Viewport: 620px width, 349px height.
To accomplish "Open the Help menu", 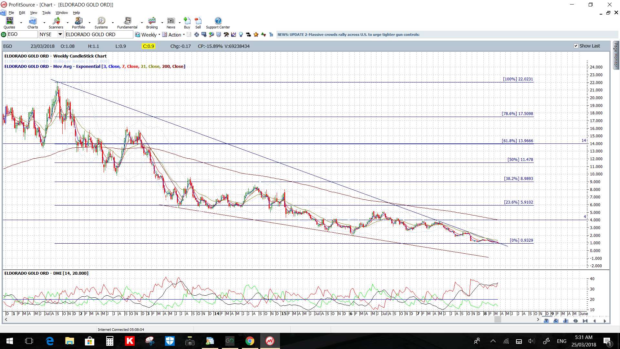I will click(x=76, y=13).
